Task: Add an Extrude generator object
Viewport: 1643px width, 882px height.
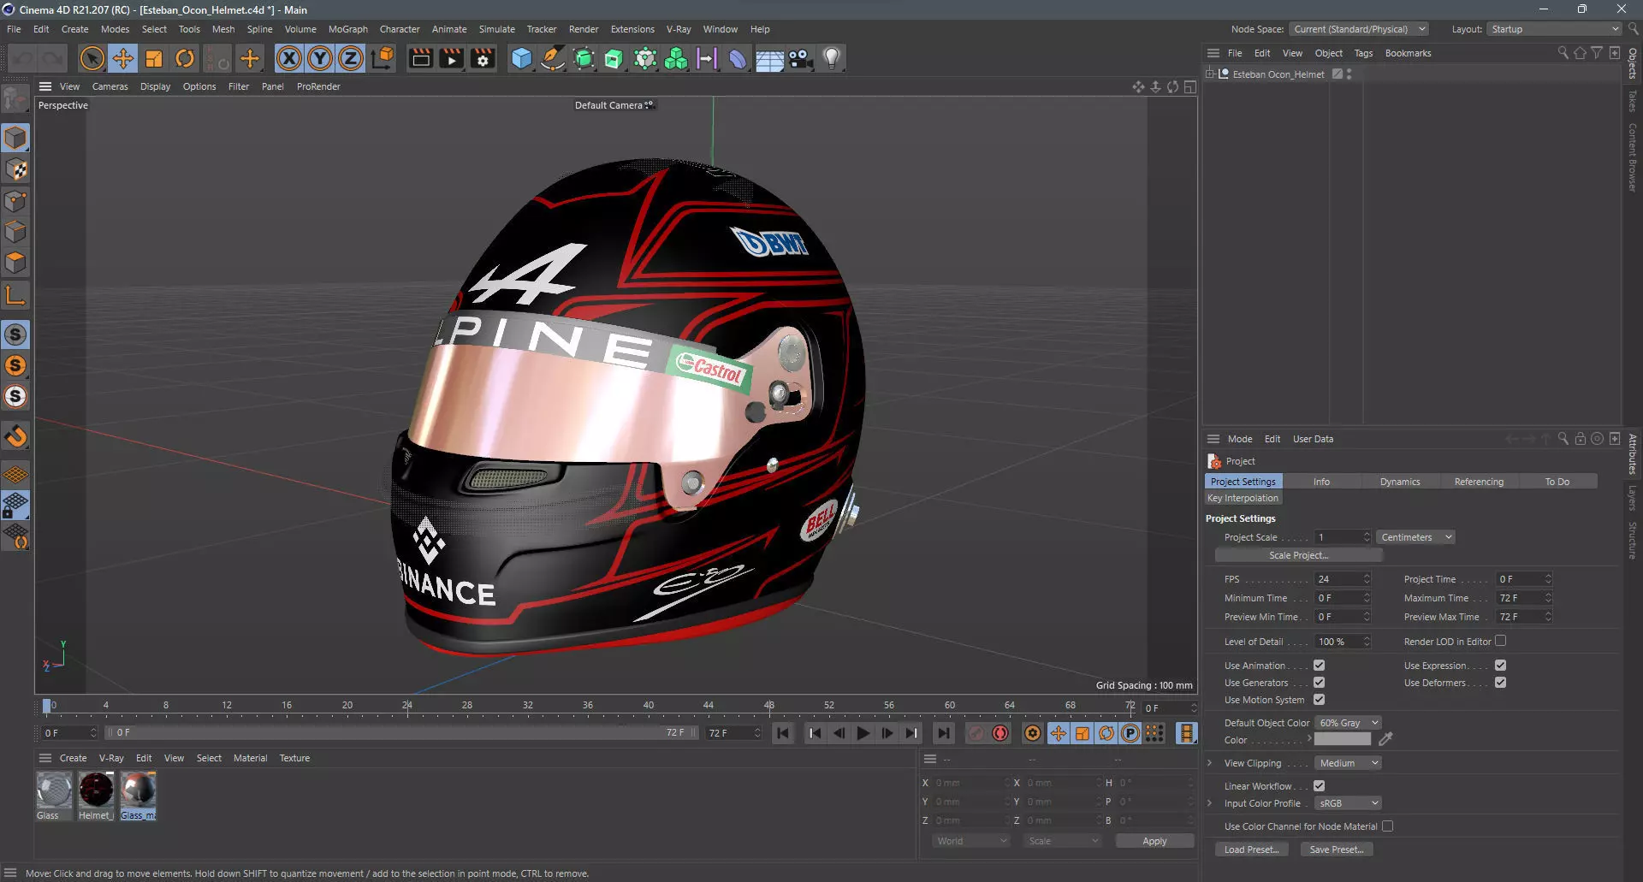Action: (x=614, y=58)
